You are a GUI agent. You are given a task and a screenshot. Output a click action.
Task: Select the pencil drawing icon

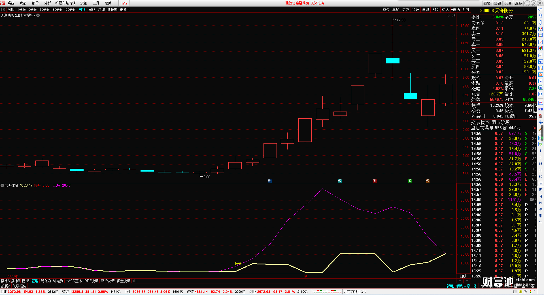coord(541,129)
